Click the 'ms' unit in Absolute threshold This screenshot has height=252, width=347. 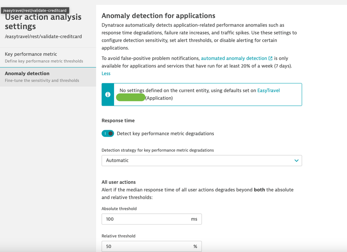[x=194, y=219]
